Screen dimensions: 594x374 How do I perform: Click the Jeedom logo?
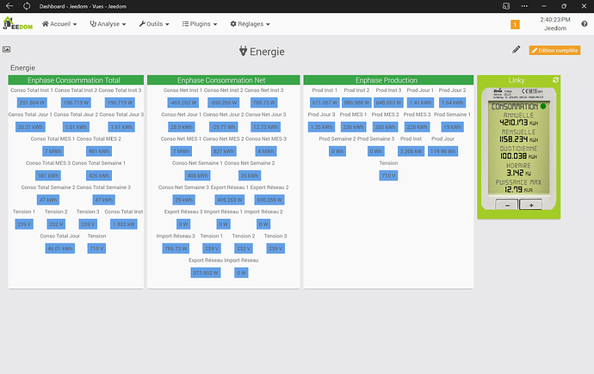tap(17, 23)
